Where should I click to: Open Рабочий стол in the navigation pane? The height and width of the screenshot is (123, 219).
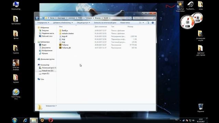click(46, 36)
